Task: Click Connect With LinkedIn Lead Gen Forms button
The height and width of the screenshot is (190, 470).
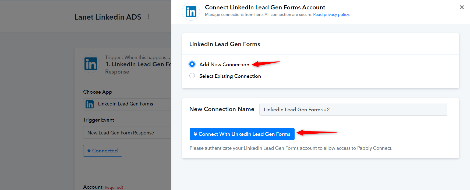Action: tap(242, 134)
